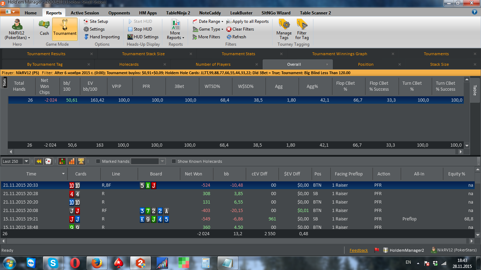
Task: Click the colored grid matrix icon
Action: [x=62, y=161]
